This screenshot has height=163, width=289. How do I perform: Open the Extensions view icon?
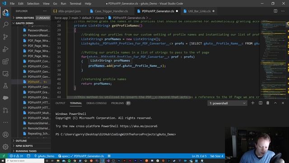tap(5, 62)
